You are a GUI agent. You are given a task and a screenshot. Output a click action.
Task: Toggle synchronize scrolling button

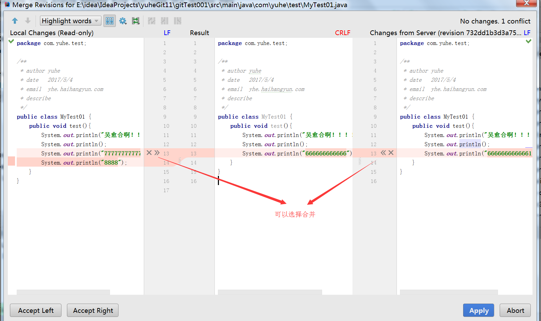click(x=110, y=21)
